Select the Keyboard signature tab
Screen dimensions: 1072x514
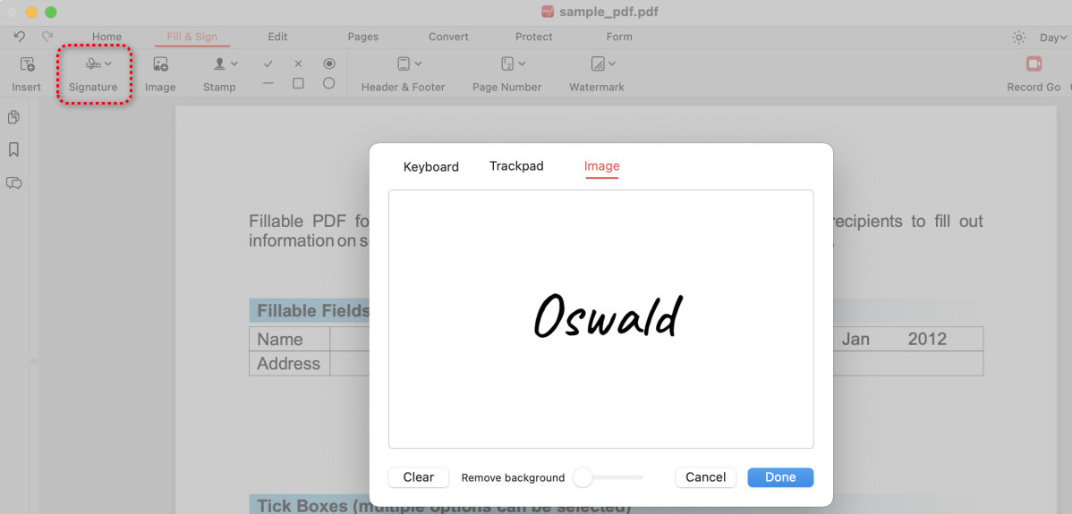pos(430,166)
